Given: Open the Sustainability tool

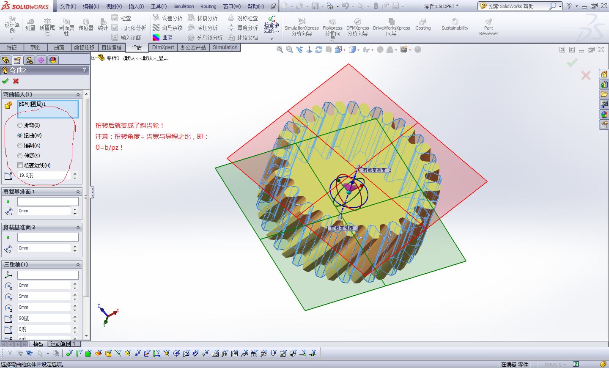Looking at the screenshot, I should (455, 25).
